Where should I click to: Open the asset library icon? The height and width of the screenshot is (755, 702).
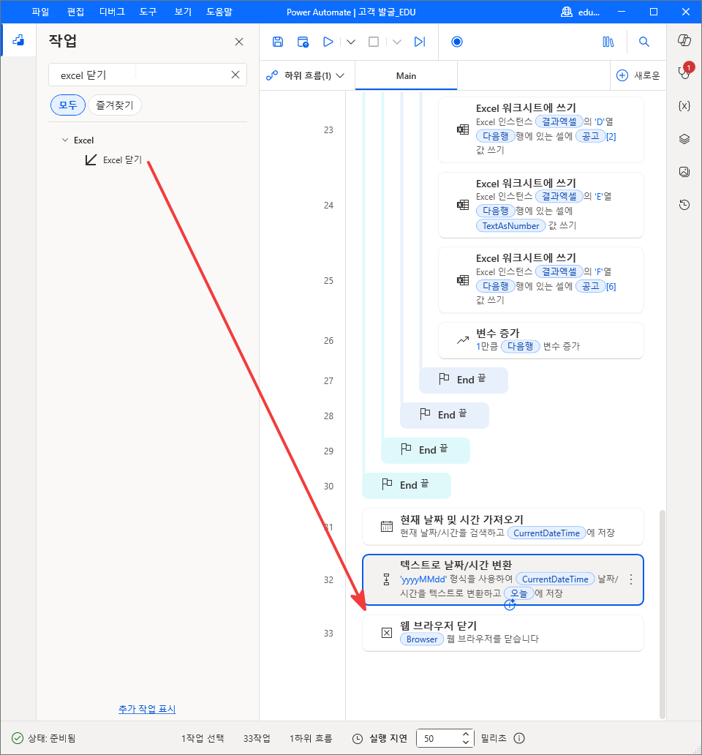click(608, 42)
